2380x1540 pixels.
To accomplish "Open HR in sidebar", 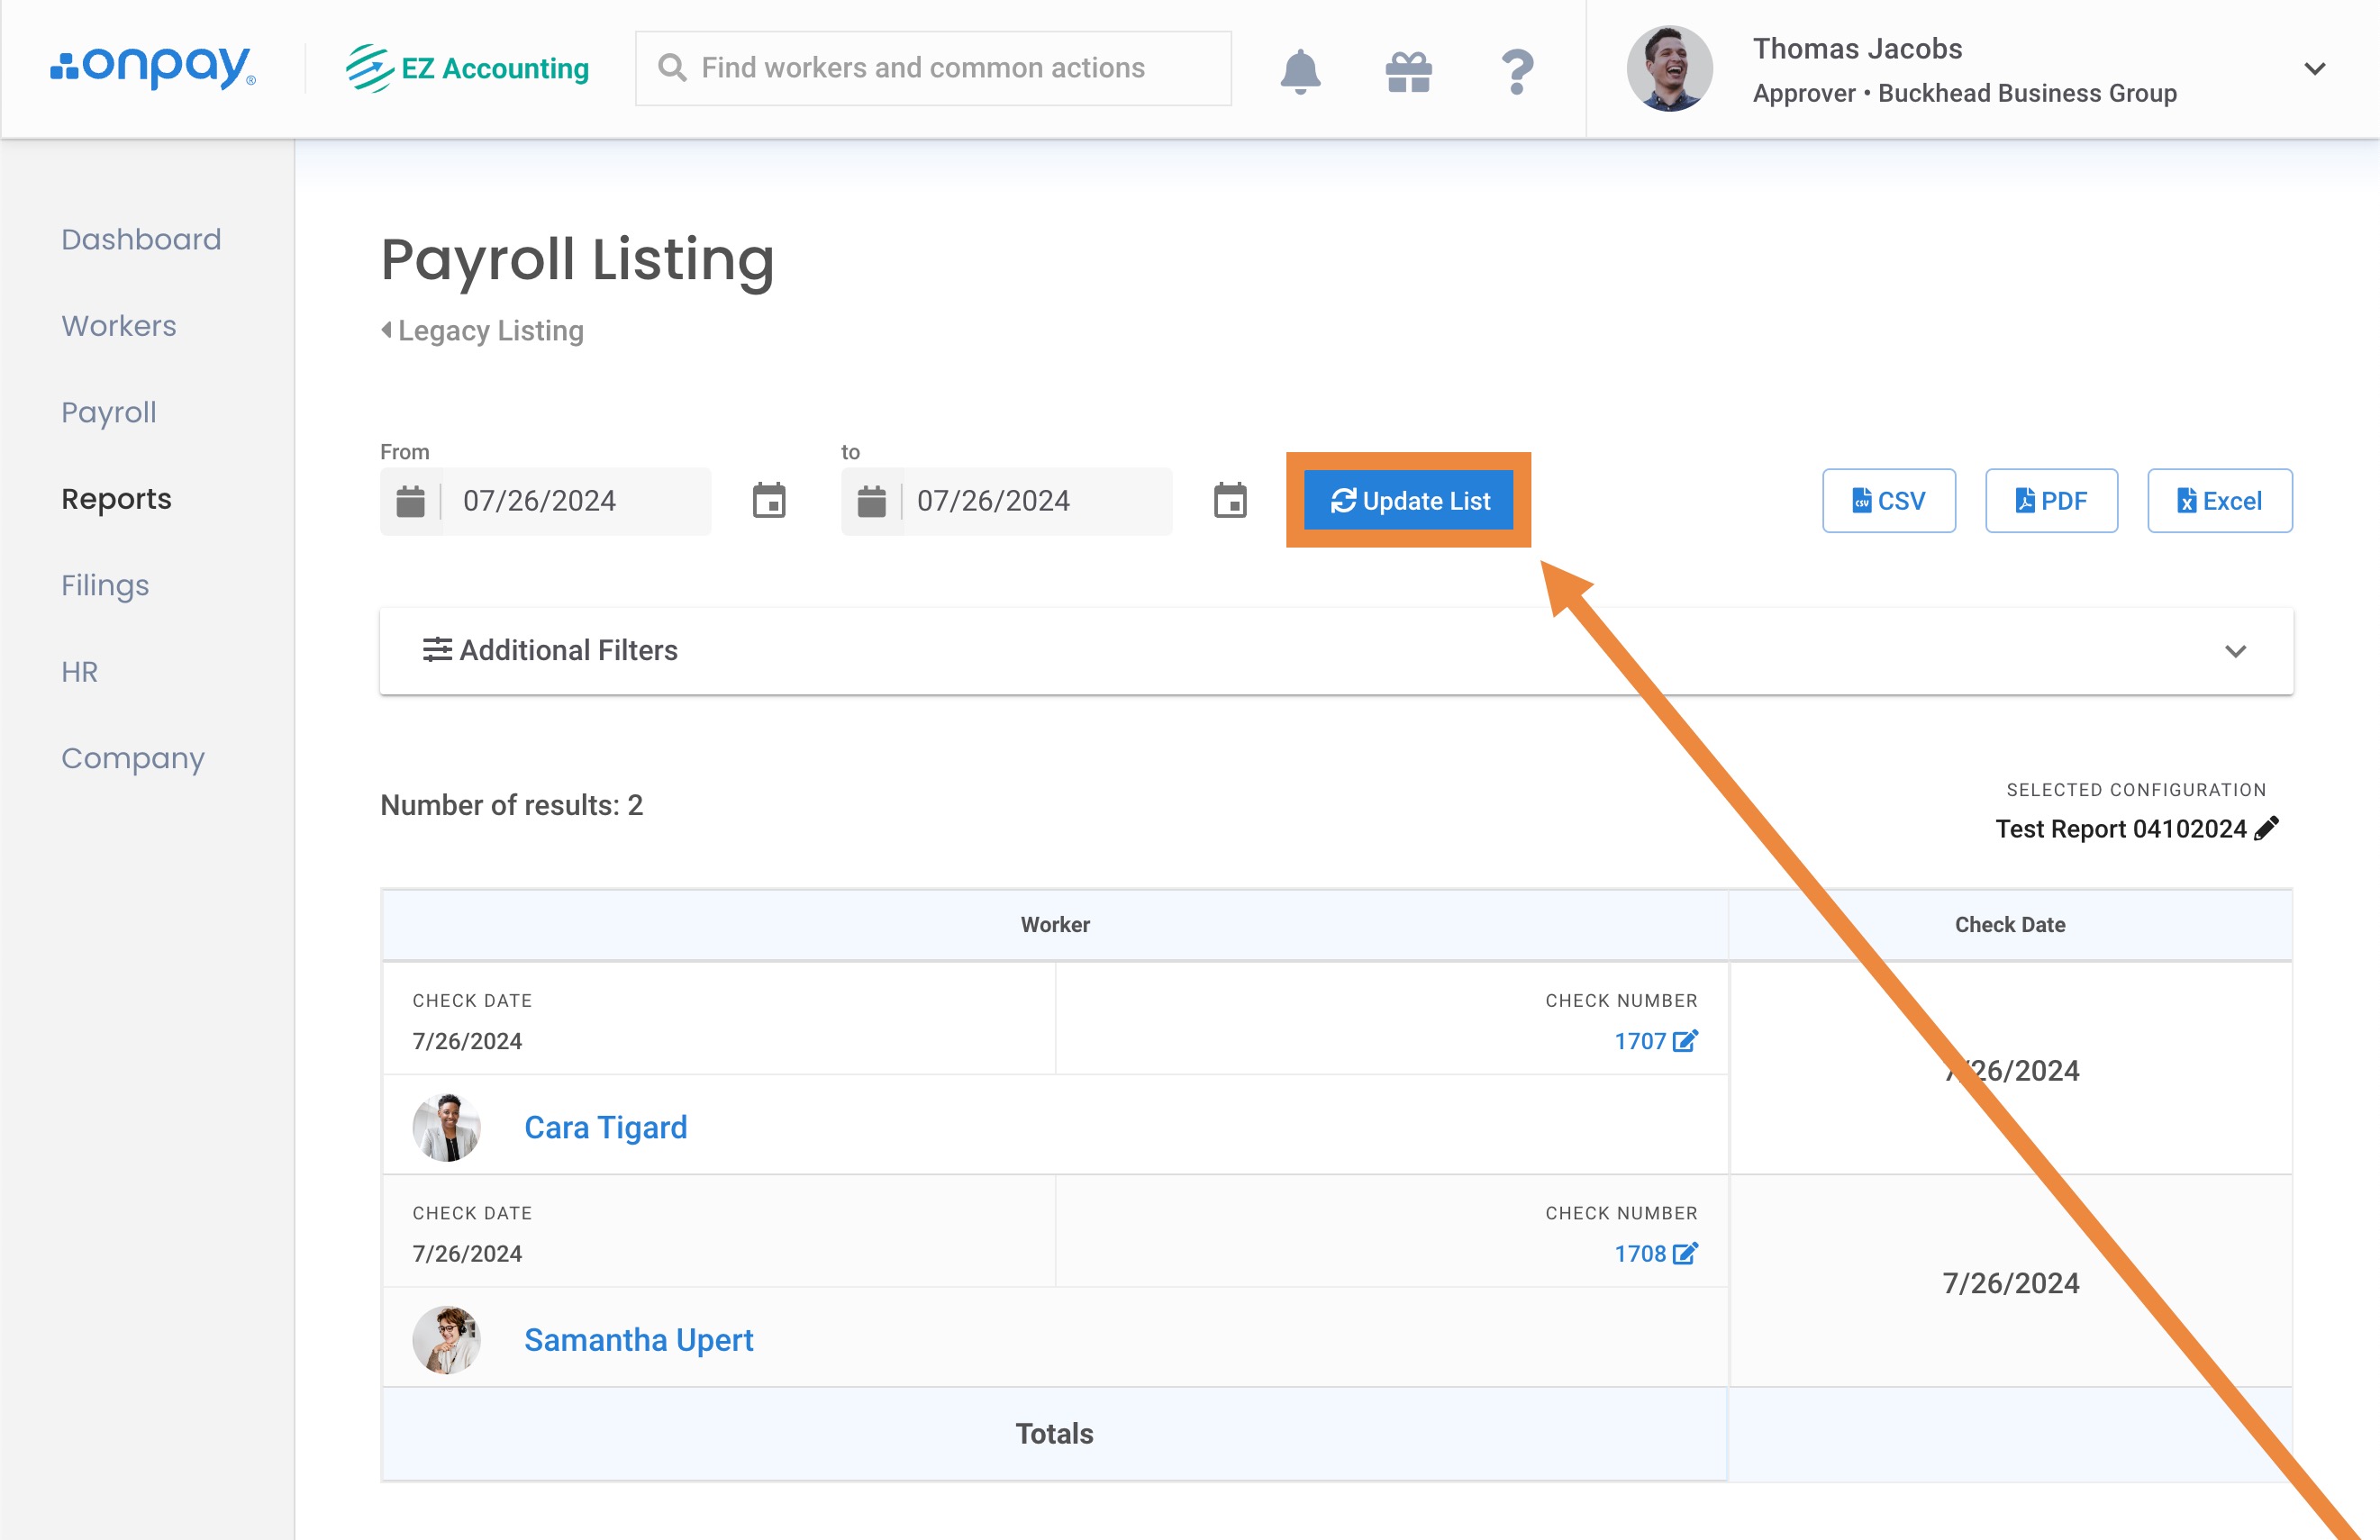I will (80, 672).
